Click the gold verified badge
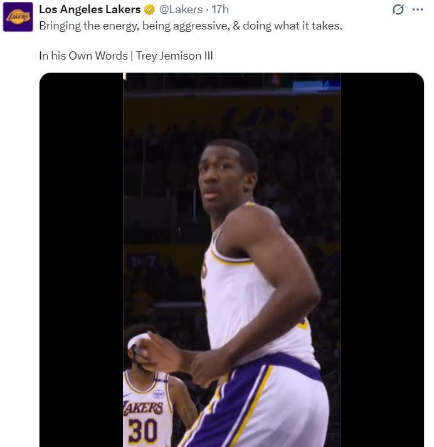Viewport: 434px width, 447px height. point(149,9)
